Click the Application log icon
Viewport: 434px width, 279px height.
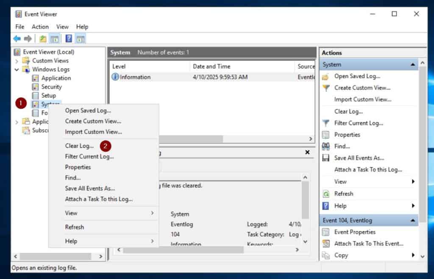tap(36, 78)
